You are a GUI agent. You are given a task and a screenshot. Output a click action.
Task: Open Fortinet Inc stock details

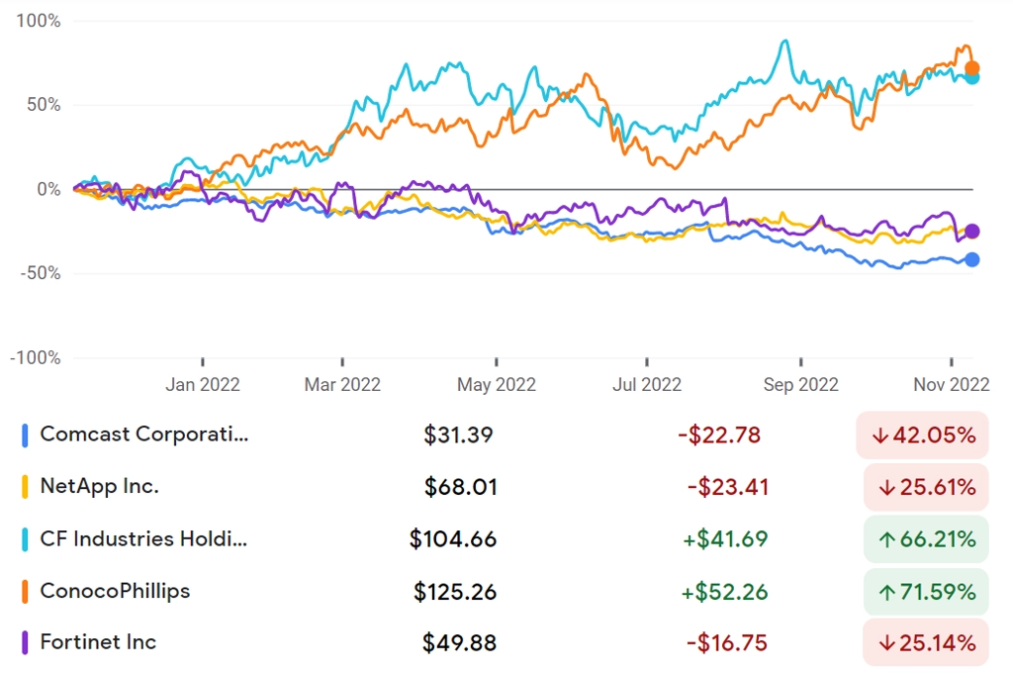[505, 642]
